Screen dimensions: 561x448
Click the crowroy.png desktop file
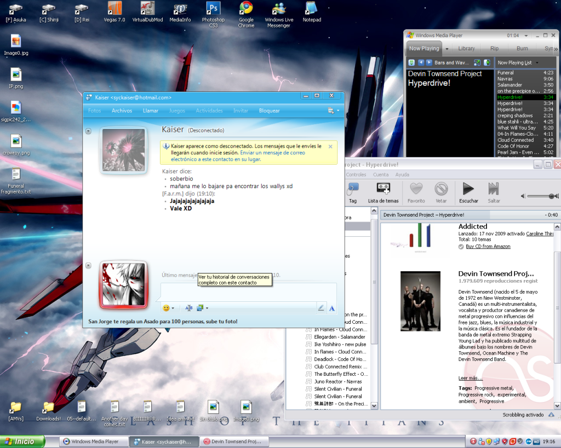coord(16,145)
